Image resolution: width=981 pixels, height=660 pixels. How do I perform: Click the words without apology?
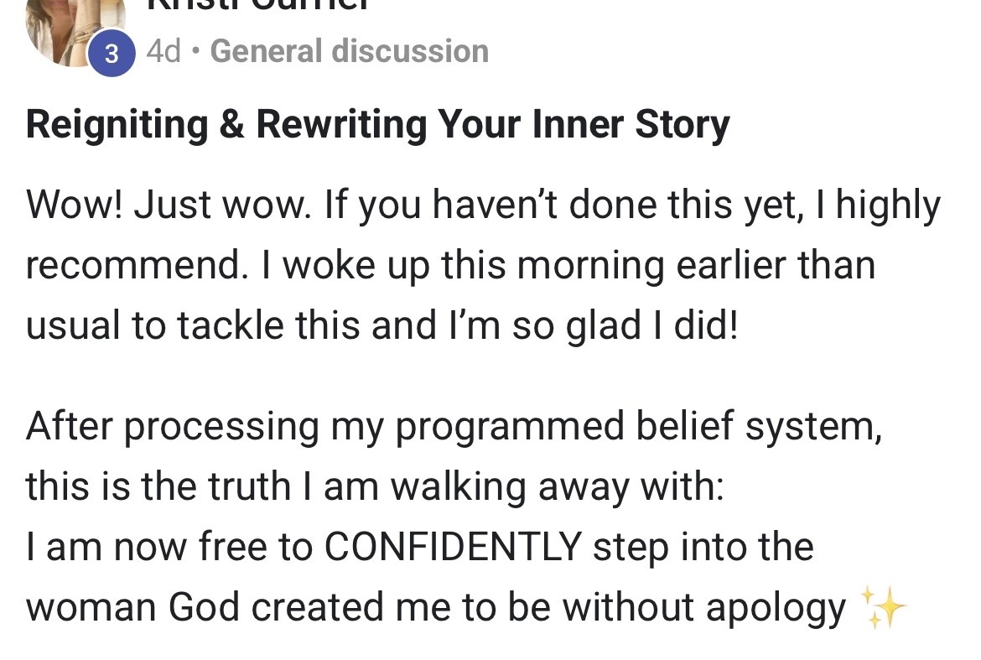pos(703,609)
